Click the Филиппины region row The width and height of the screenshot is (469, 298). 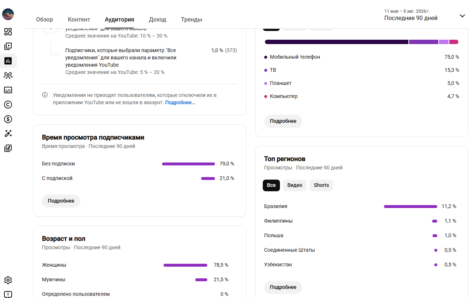click(360, 221)
